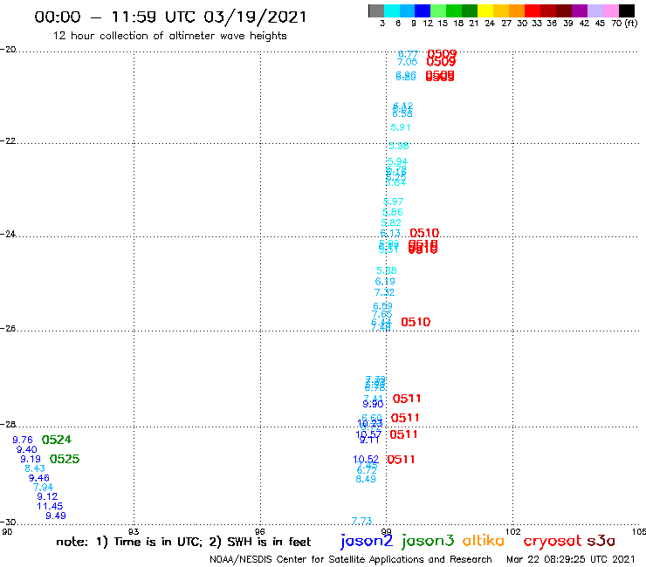Click the wave height value 5.98

click(399, 146)
